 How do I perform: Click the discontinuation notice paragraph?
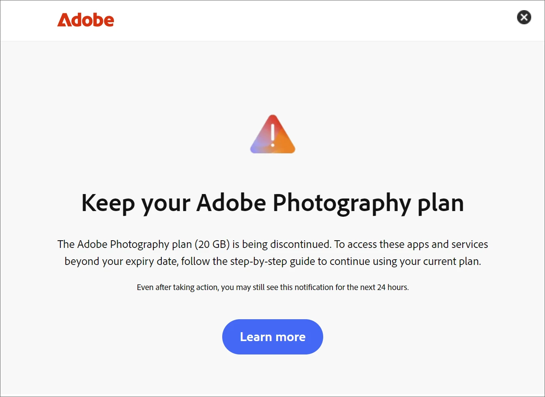pos(272,252)
